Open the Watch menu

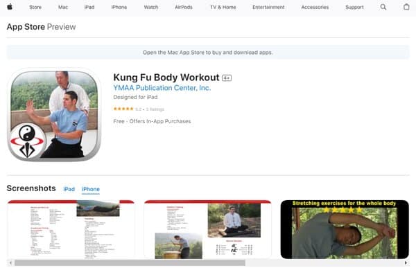[151, 8]
